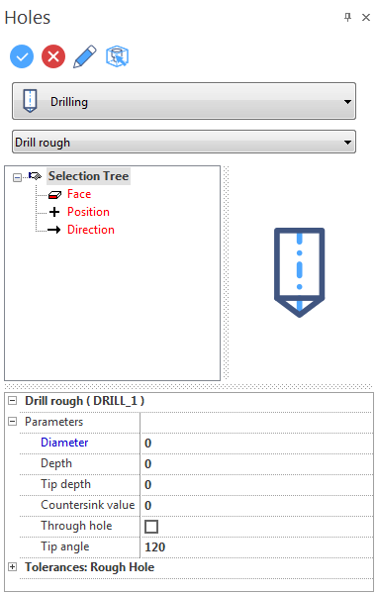Collapse the Drill rough (DRILL_1) section
This screenshot has width=377, height=594.
tap(13, 400)
